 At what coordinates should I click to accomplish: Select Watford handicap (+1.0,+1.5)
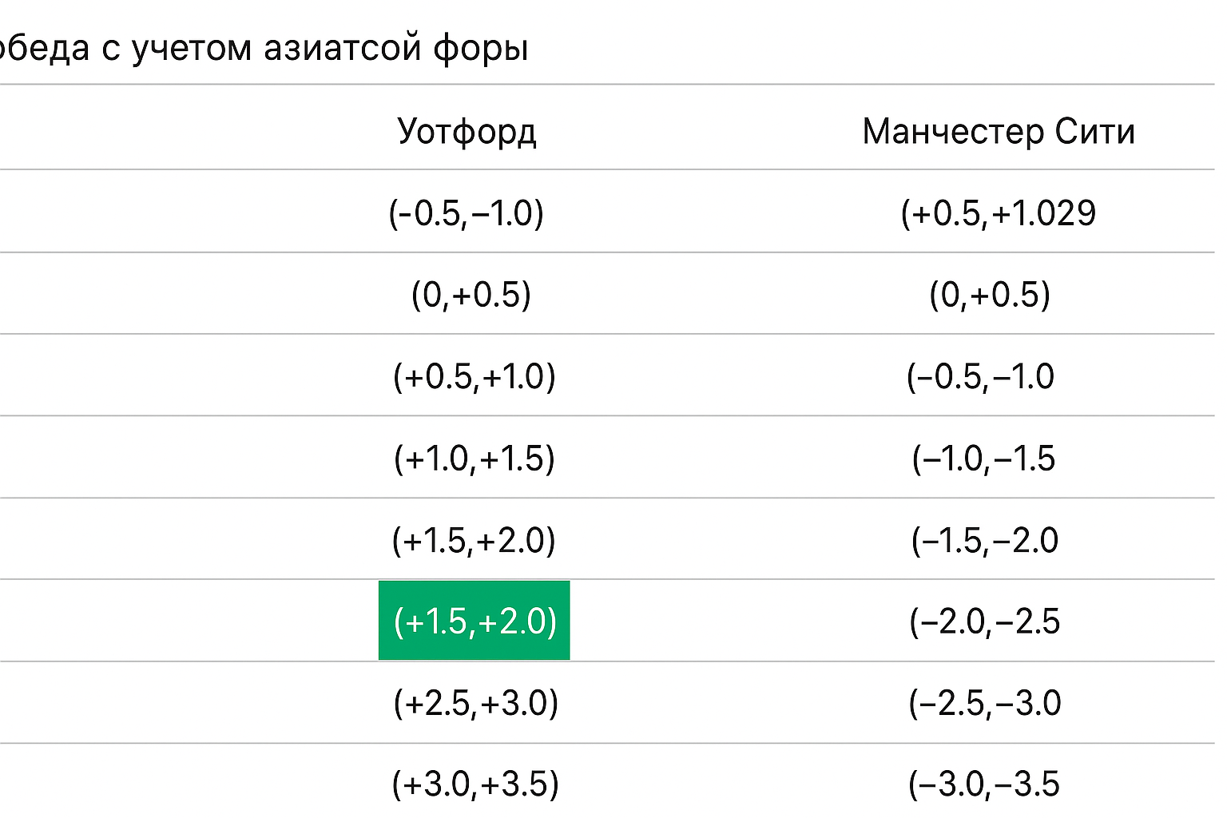point(474,459)
